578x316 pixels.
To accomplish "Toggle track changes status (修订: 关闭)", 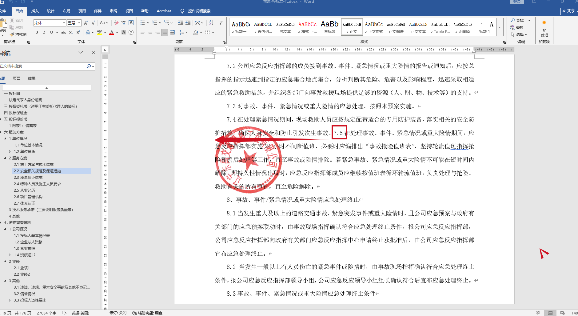I will tap(118, 313).
